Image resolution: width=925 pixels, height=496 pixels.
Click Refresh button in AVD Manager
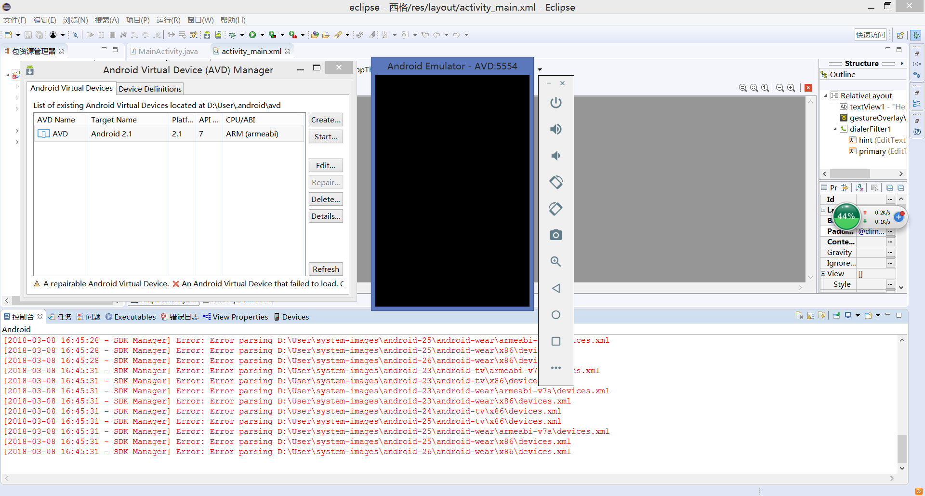click(326, 269)
